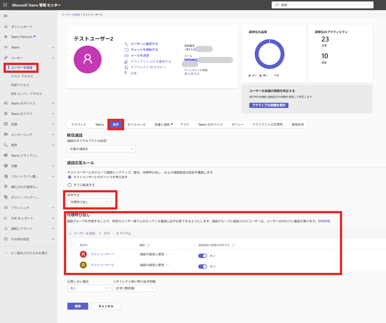Collapse the ユーザー sidebar section chevron
The image size is (386, 323).
click(x=53, y=58)
